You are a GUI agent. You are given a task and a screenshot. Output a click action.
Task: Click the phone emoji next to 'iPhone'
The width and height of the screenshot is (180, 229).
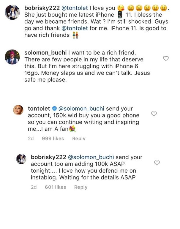tap(120, 15)
